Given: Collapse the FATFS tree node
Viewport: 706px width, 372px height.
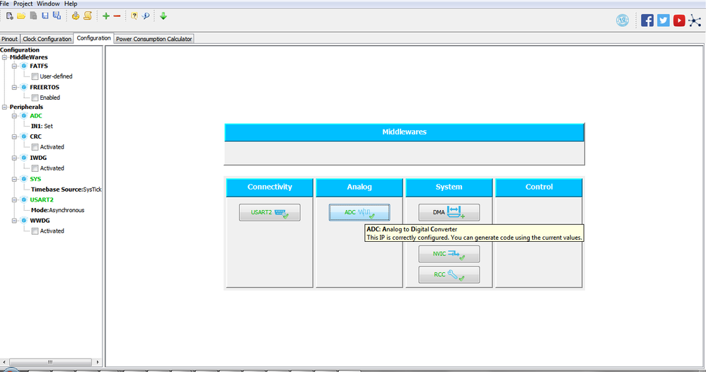Looking at the screenshot, I should click(14, 66).
